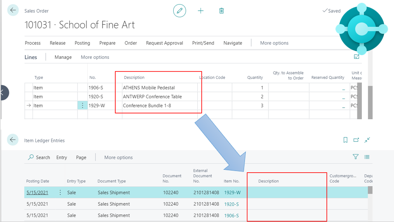Open row options for line 1929-W

(x=82, y=106)
